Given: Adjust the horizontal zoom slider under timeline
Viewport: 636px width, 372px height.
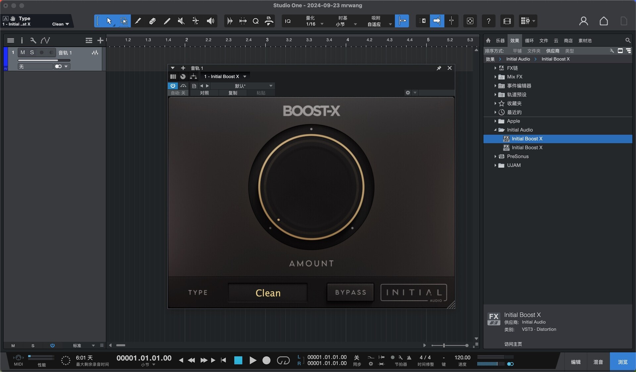Looking at the screenshot, I should [x=450, y=346].
